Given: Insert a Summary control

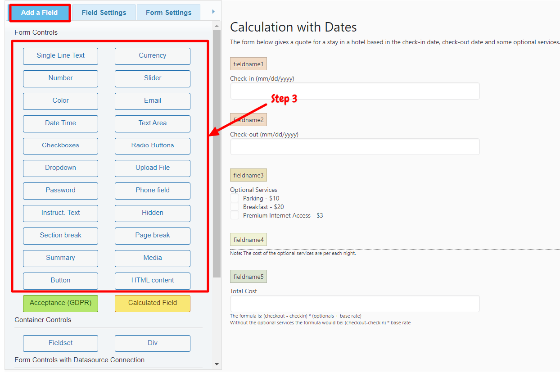Looking at the screenshot, I should point(60,258).
